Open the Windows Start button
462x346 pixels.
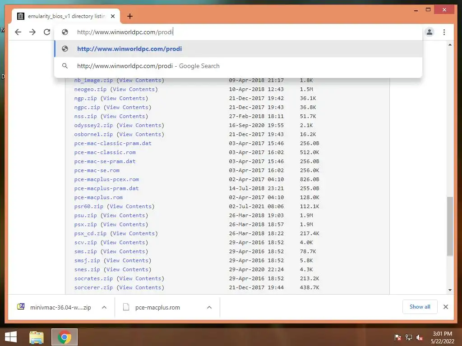click(11, 337)
